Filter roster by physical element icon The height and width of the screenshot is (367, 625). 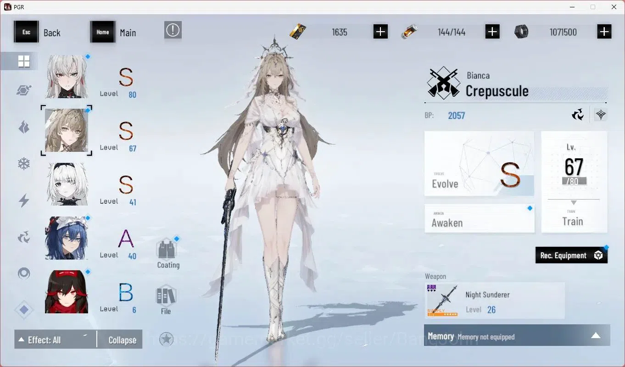(x=24, y=90)
